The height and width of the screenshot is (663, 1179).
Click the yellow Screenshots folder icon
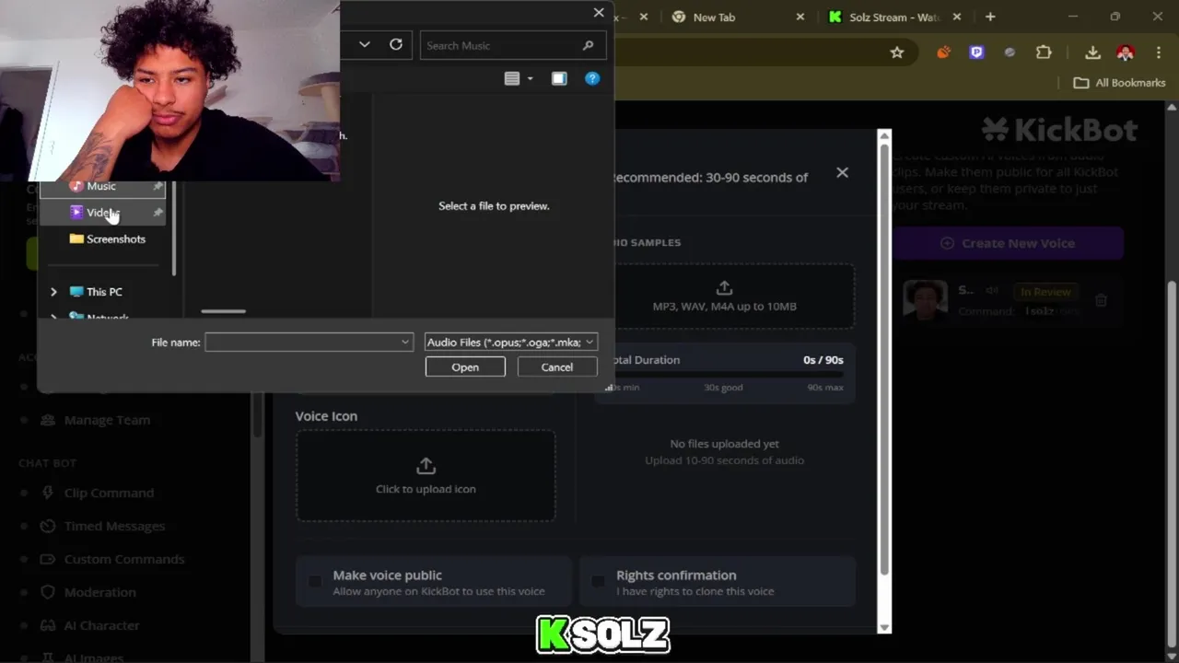click(x=76, y=238)
